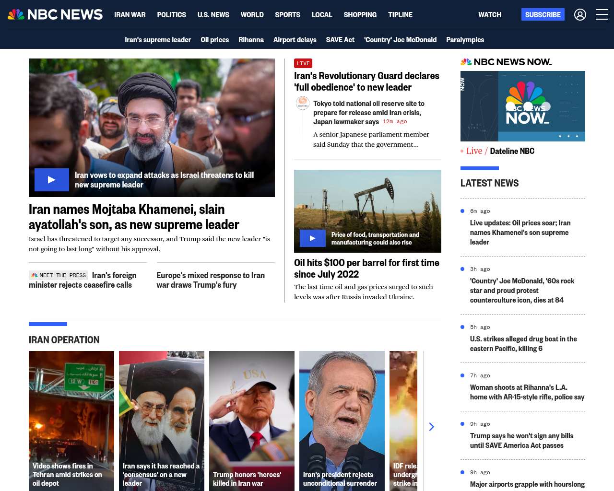Open the 'Country' Joe McDonald latest news story
This screenshot has height=491, width=614.
point(522,290)
